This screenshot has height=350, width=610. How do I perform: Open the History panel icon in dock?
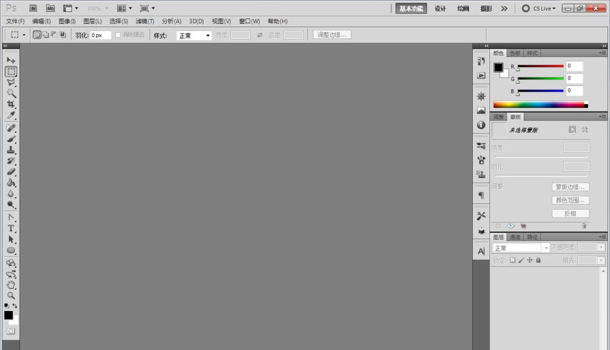click(481, 61)
